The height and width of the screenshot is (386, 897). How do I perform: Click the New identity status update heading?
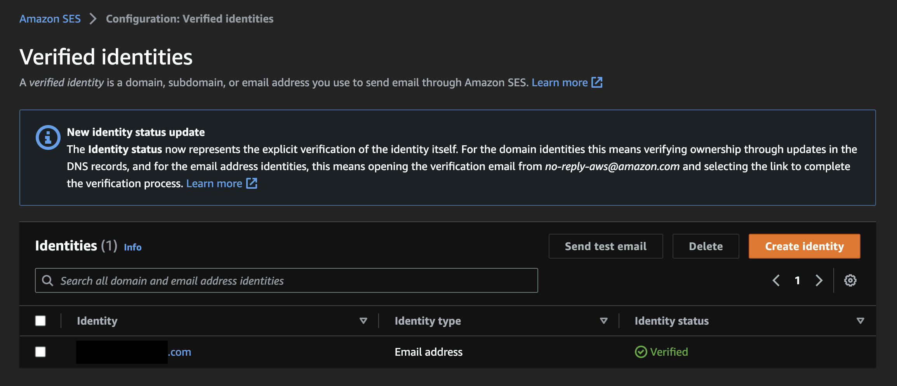pos(136,132)
